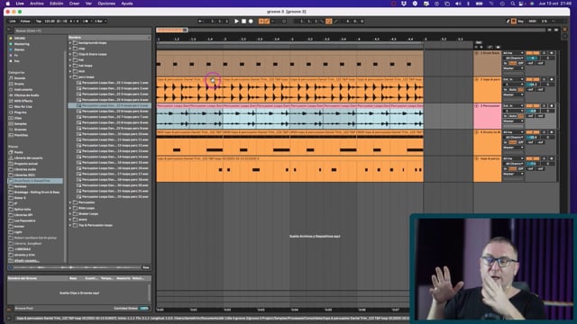Open the Drums category in browser

(19, 84)
